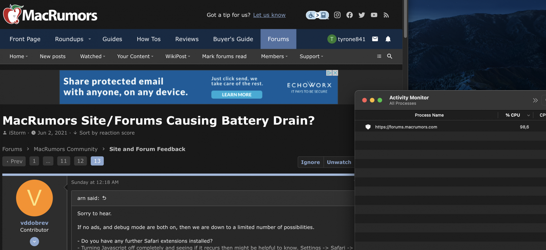Open the Sunday at 12:18 AM post permalink
This screenshot has width=546, height=250.
click(95, 182)
